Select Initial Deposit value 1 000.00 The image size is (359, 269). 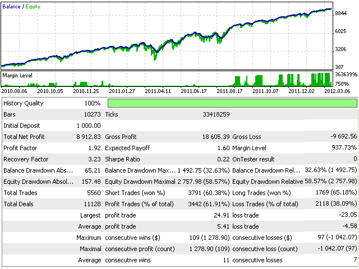[89, 126]
